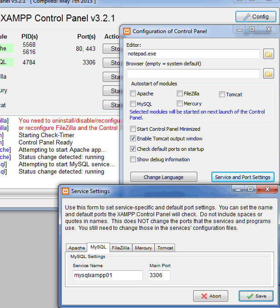Viewport: 280px width, 308px height.
Task: Click the Apache ports '80, 443' text
Action: tap(85, 49)
